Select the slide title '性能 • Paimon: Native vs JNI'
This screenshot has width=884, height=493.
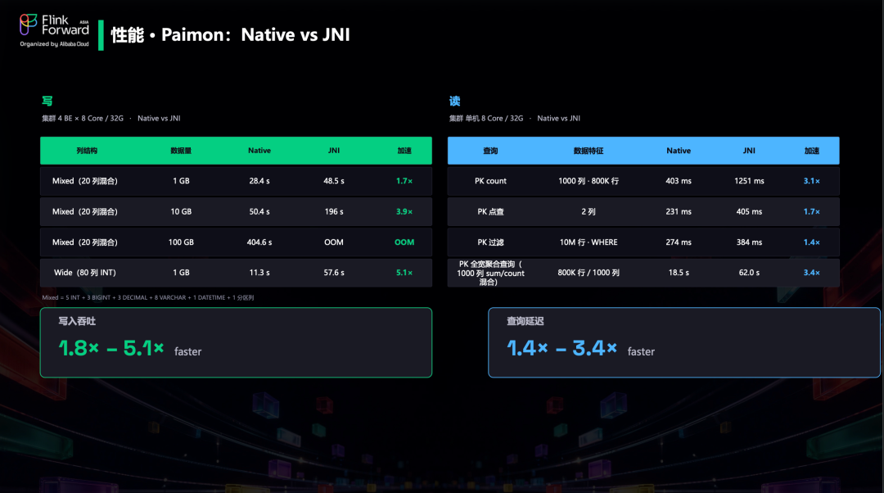[230, 35]
